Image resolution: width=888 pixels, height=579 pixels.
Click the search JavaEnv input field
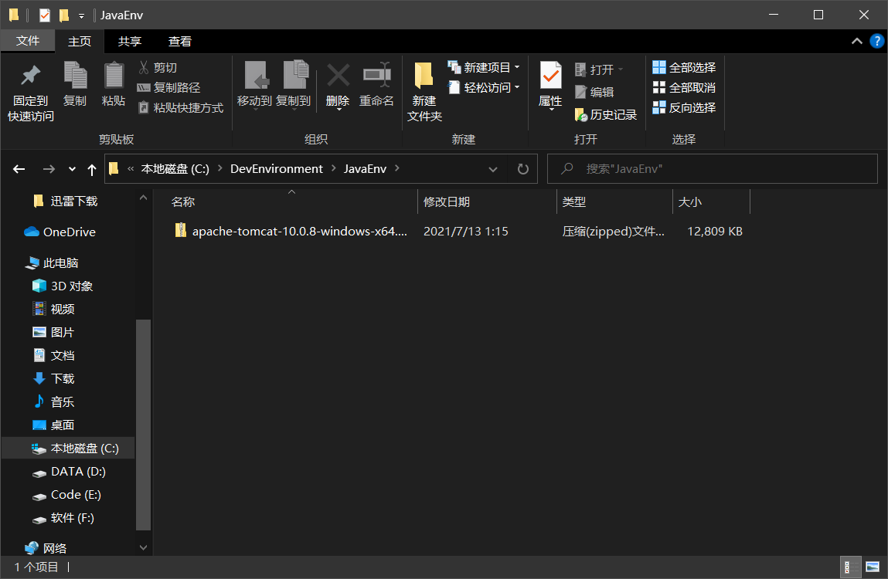pos(713,168)
